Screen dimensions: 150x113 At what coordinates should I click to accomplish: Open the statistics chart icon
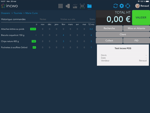click(75, 6)
